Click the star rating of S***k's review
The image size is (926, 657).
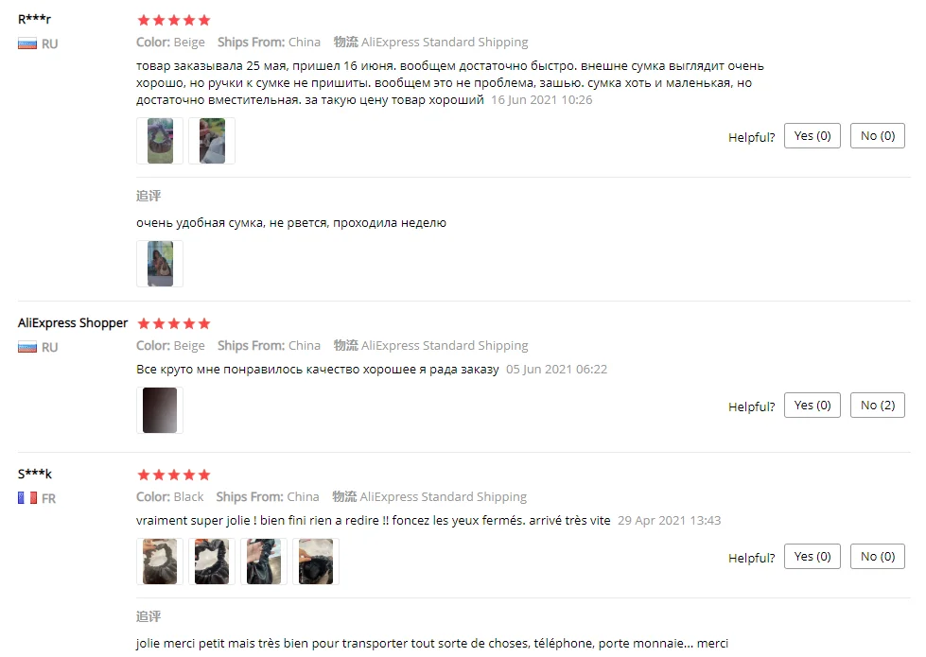[174, 475]
